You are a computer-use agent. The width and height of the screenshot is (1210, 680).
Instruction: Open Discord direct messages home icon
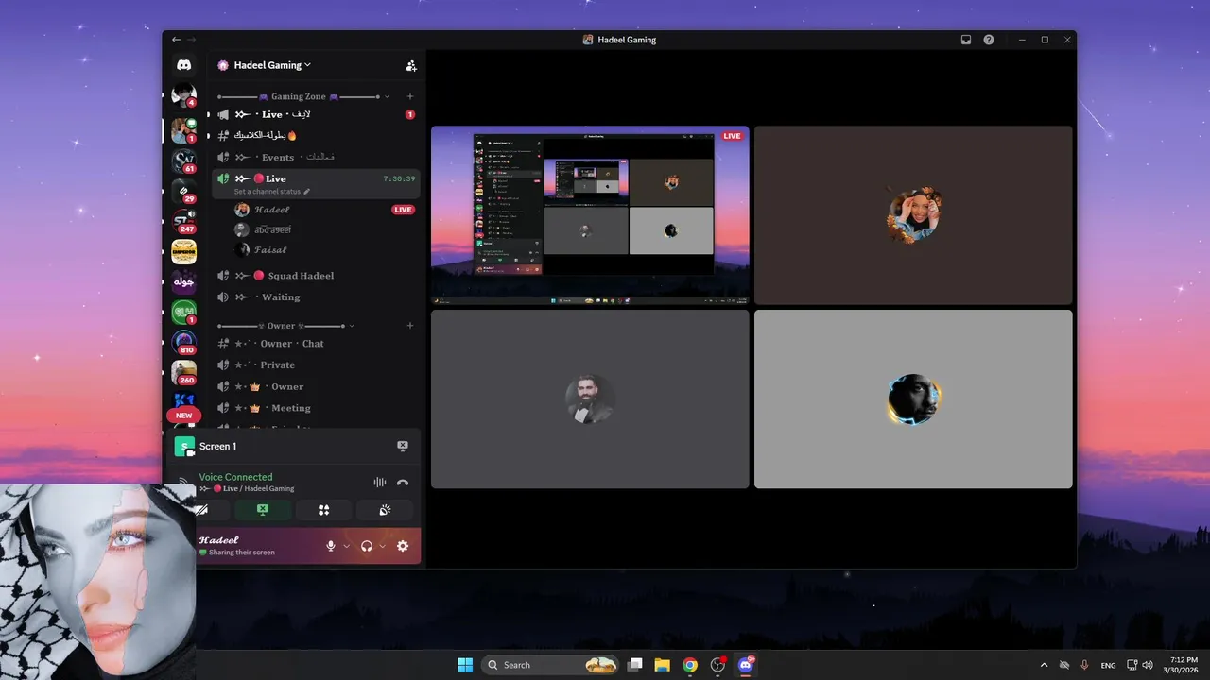point(184,65)
